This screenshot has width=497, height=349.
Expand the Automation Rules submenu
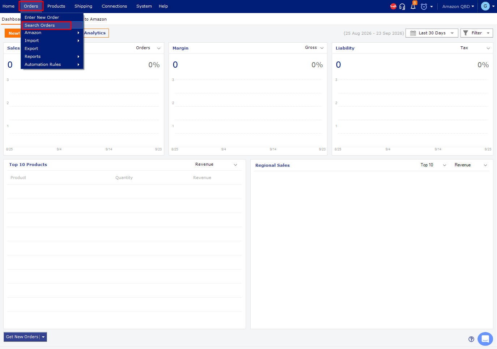coord(52,64)
